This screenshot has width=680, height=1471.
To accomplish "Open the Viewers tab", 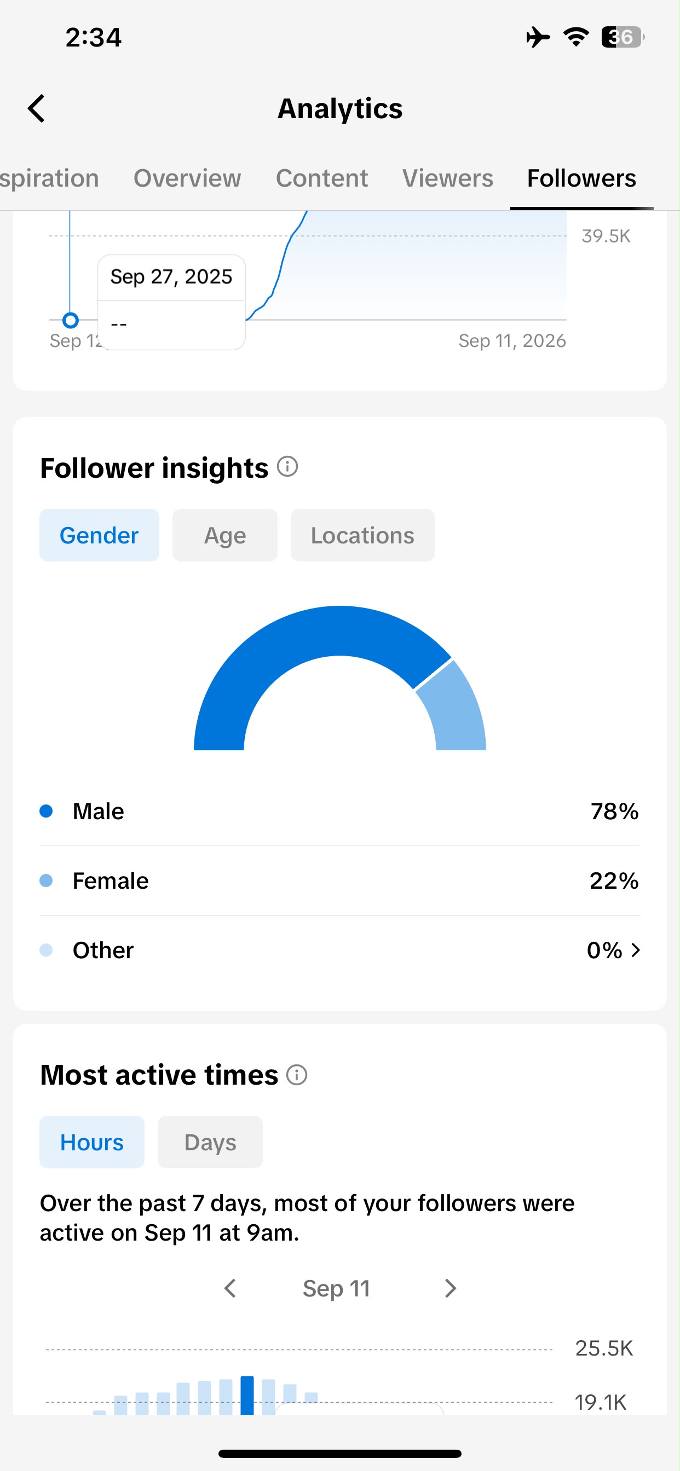I will [x=447, y=178].
